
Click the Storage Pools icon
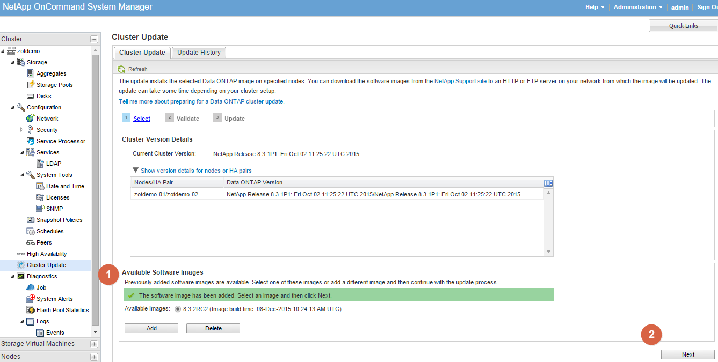pos(31,85)
